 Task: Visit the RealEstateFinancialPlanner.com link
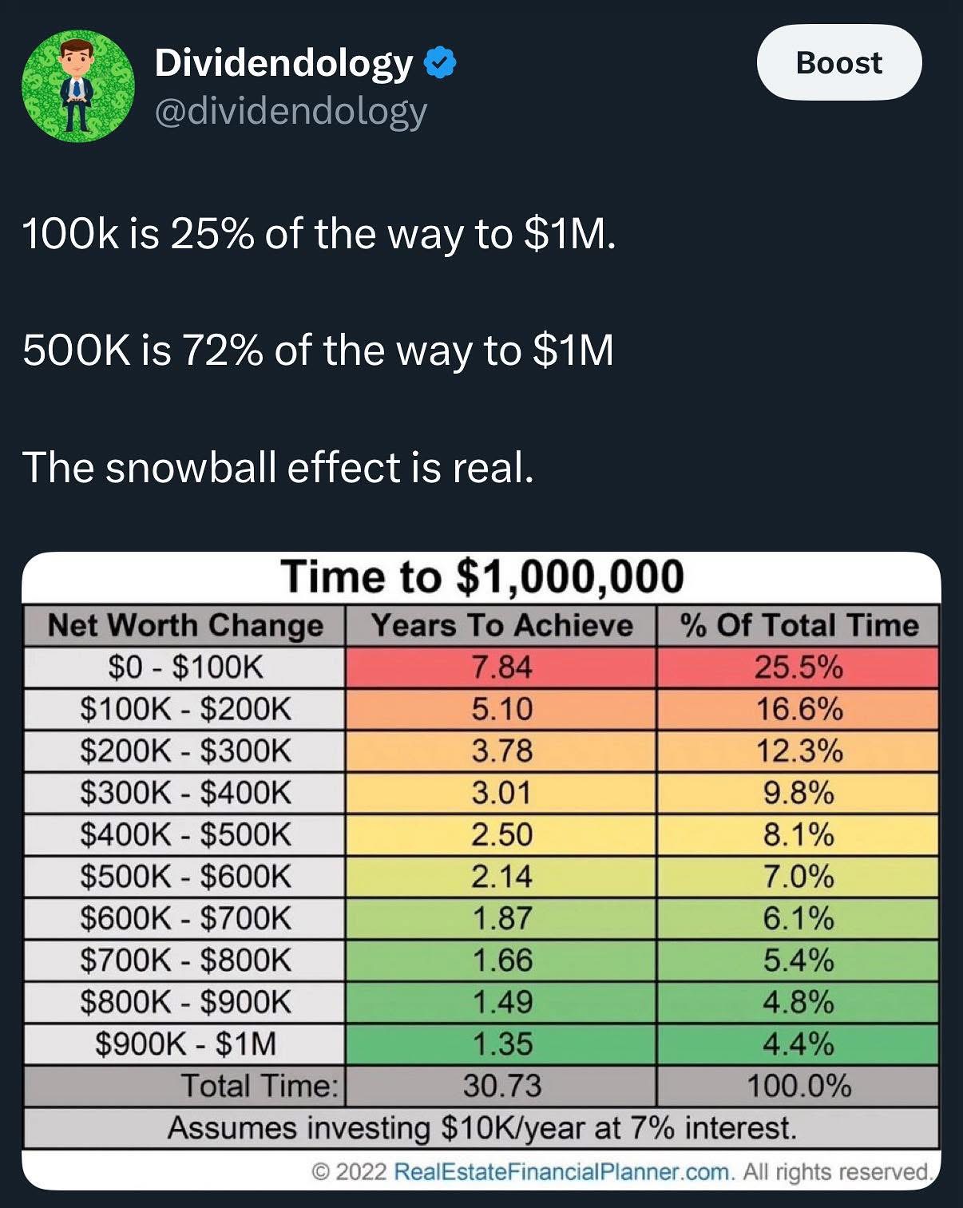click(562, 1171)
